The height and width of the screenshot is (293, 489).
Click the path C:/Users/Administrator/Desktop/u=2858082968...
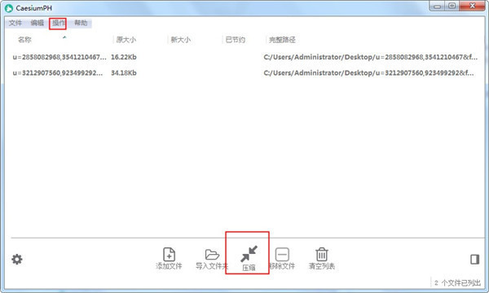[371, 57]
